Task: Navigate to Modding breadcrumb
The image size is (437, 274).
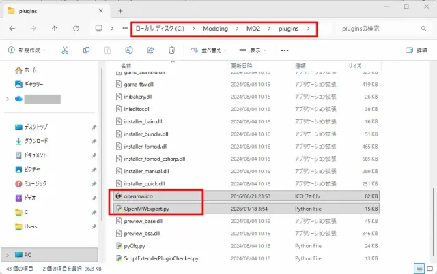Action: point(216,29)
